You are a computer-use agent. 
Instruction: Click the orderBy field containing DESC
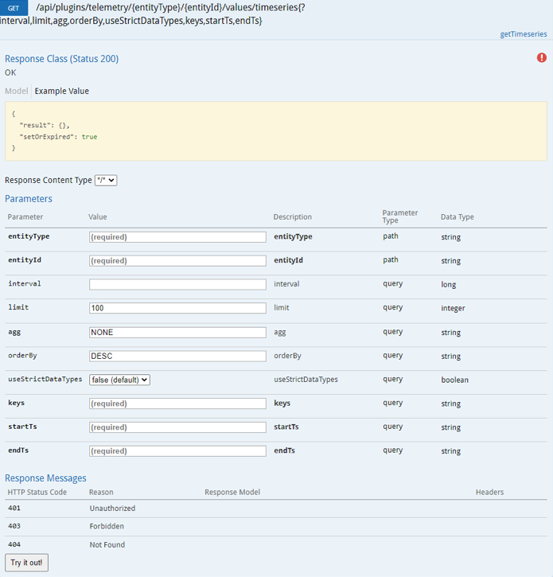177,357
